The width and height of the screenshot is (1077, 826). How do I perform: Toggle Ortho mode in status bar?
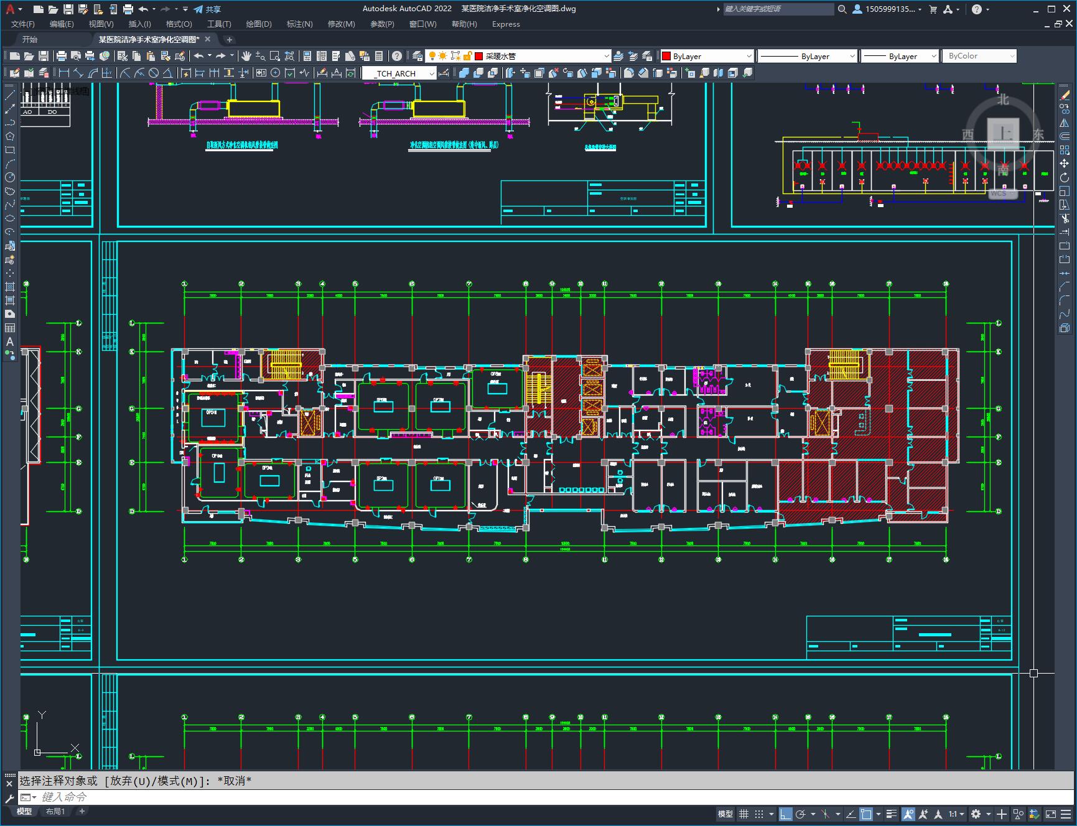tap(786, 814)
